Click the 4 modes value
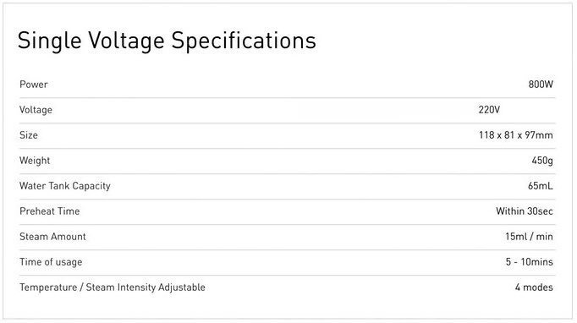This screenshot has height=323, width=577. coord(534,287)
